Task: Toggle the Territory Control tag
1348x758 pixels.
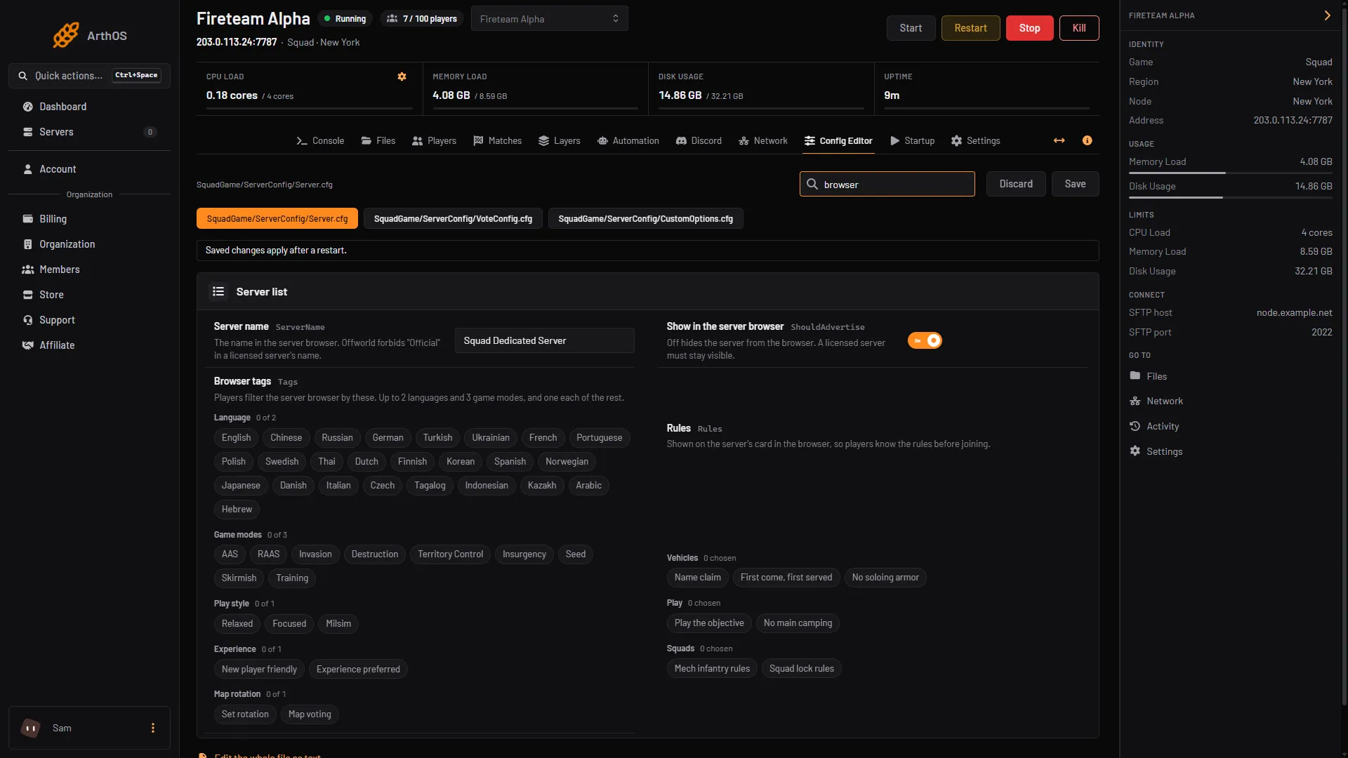Action: pyautogui.click(x=450, y=554)
